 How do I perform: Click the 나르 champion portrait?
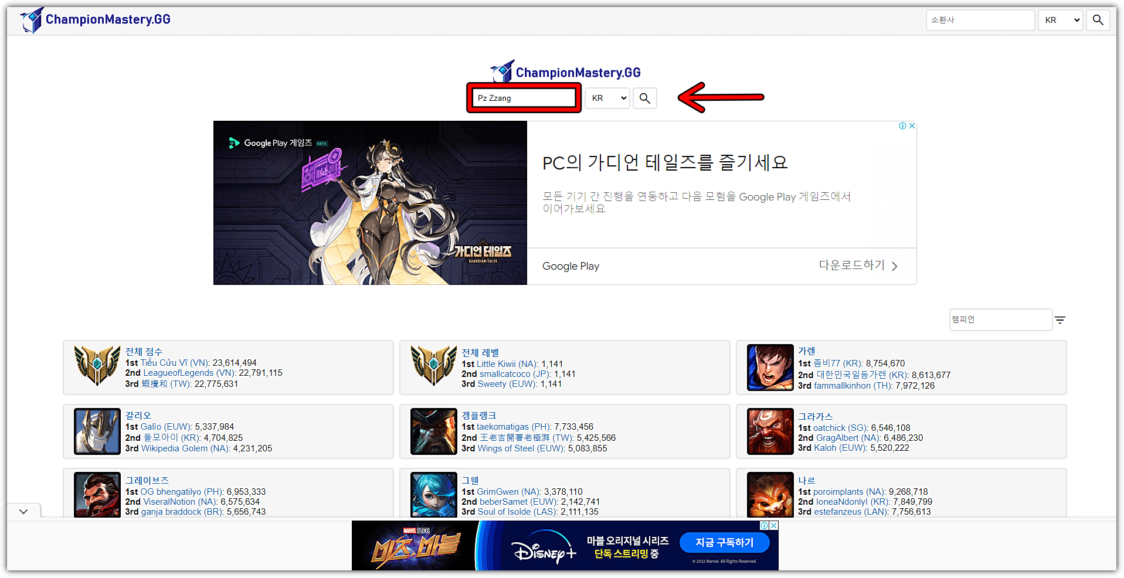pos(770,495)
